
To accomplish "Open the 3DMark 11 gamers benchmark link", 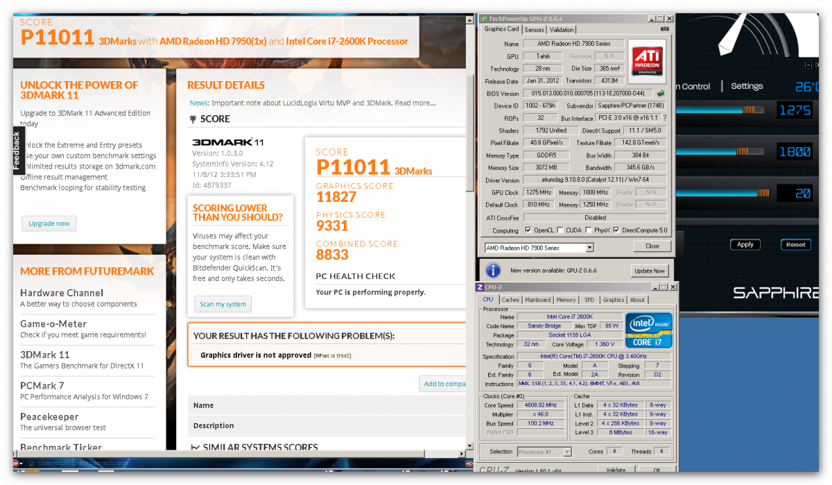I will (45, 354).
